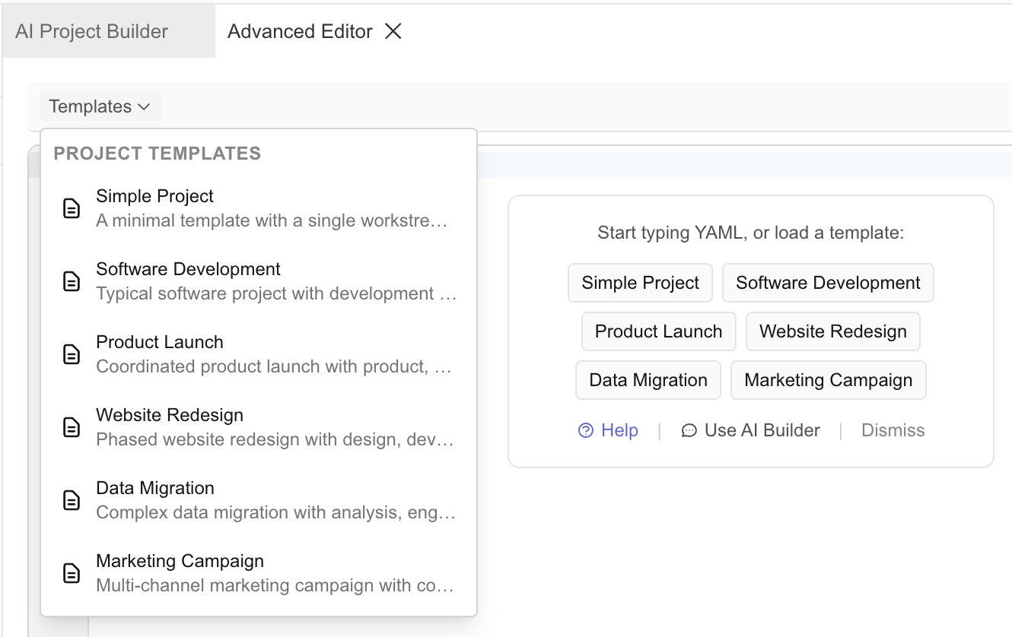Click the speech bubble icon near Use AI Builder
This screenshot has height=637, width=1012.
[x=689, y=430]
